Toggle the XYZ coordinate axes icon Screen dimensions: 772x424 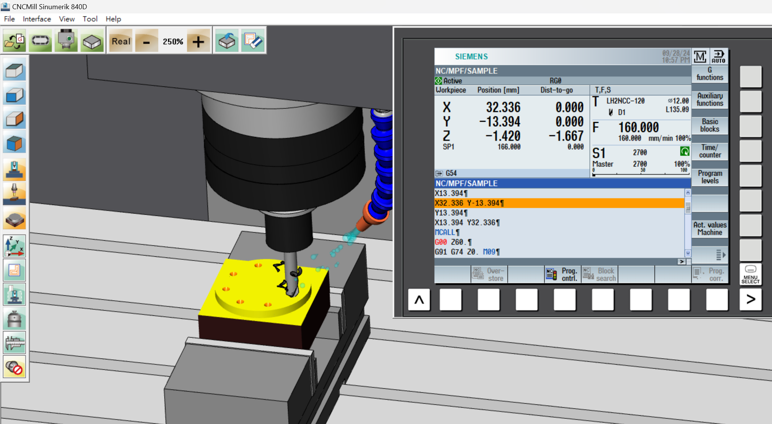tap(15, 246)
